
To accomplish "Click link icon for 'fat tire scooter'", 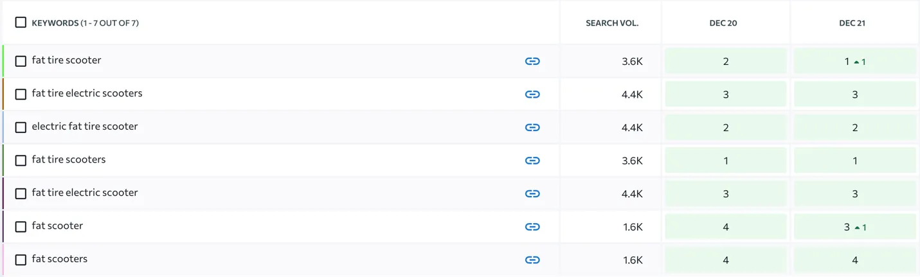I will click(532, 61).
